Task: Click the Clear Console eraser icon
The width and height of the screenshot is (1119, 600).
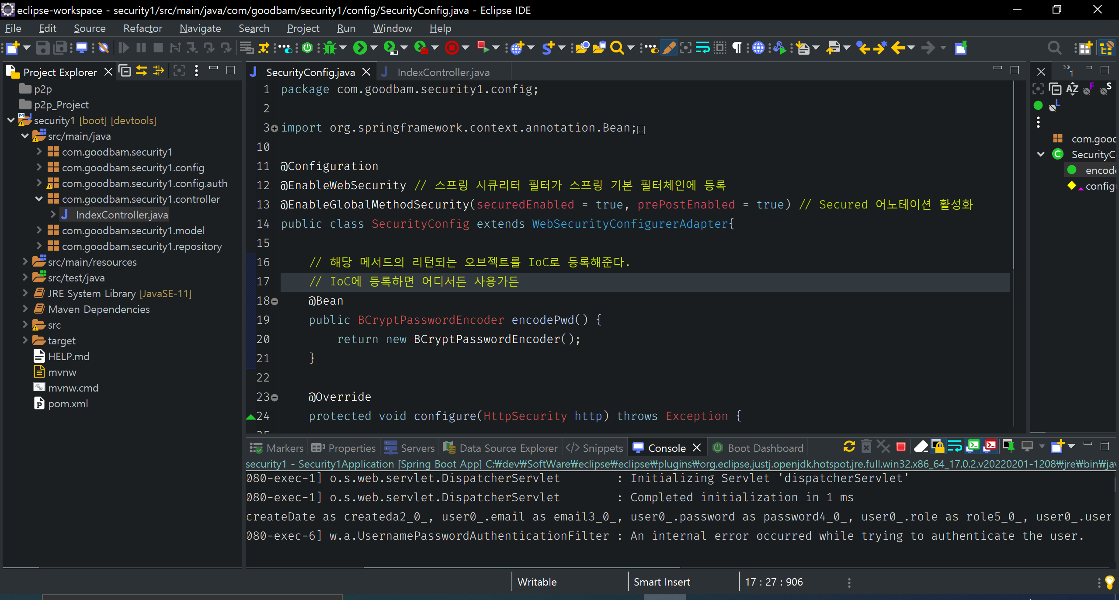Action: pyautogui.click(x=921, y=447)
